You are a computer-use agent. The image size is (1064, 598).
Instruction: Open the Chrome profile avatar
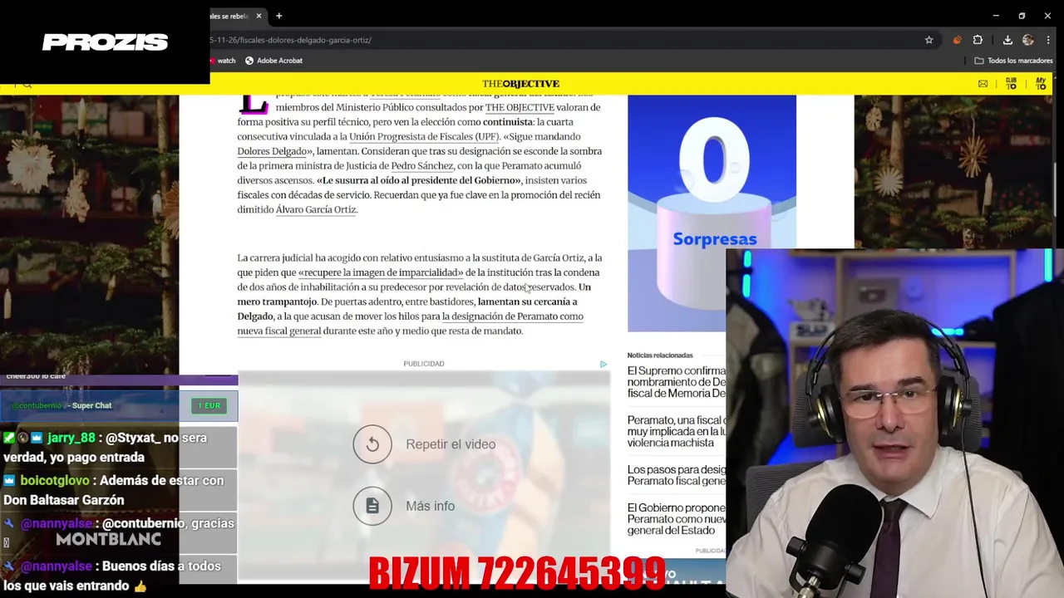click(1028, 40)
